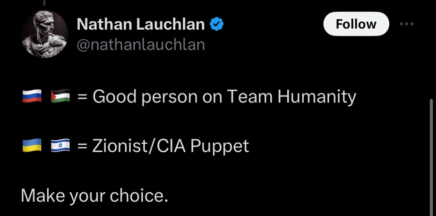This screenshot has height=216, width=436.
Task: Click the thread connector line above the avatar
Action: [x=44, y=3]
